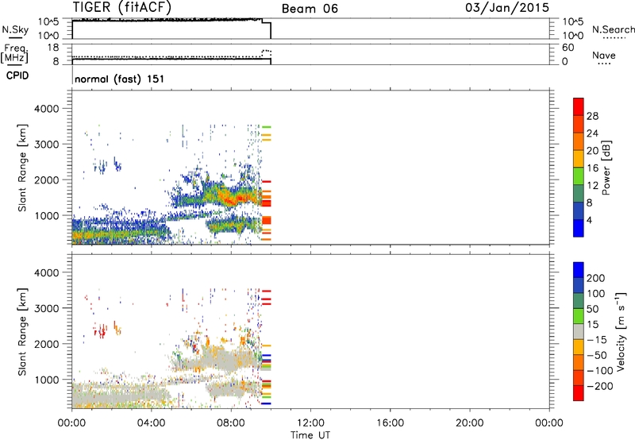
Task: Click the 1000 tick on velocity panel
Action: (47, 380)
